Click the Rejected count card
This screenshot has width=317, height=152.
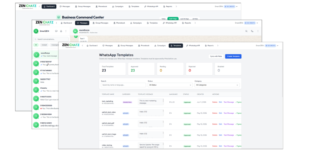199,69
